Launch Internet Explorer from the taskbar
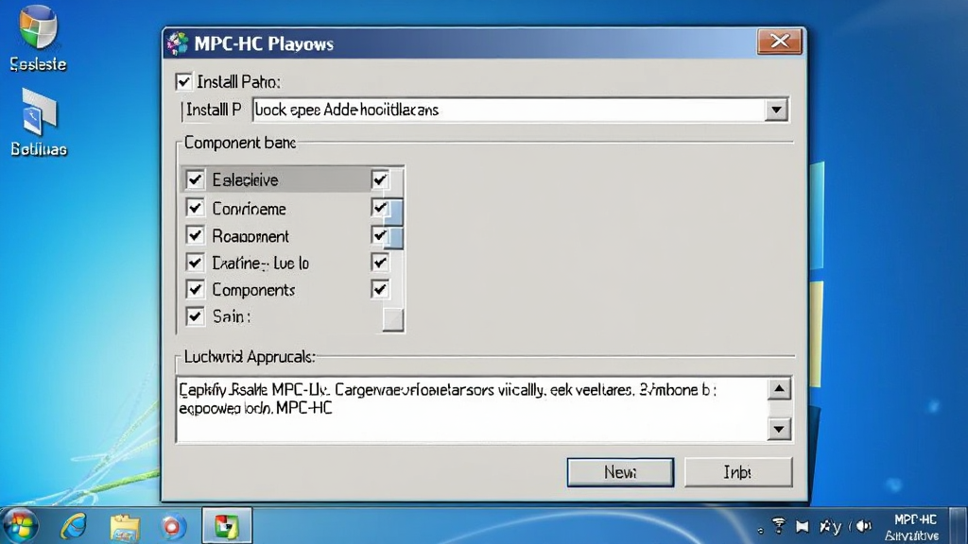The height and width of the screenshot is (544, 968). tap(74, 526)
